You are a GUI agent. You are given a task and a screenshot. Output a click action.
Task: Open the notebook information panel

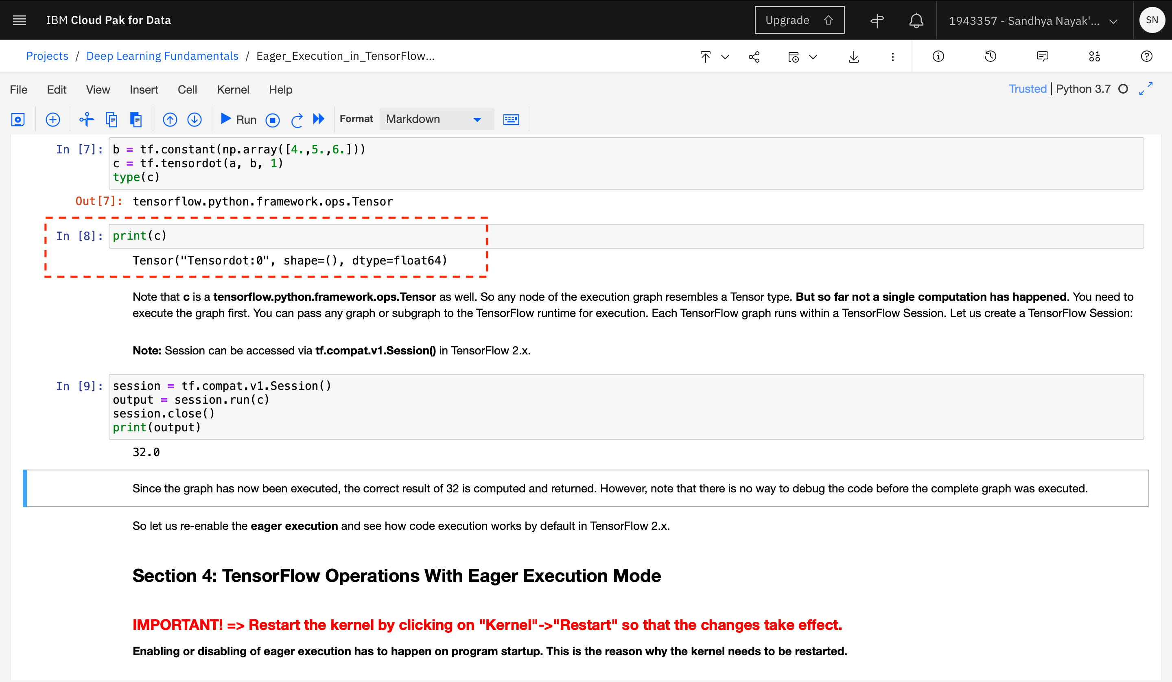(938, 56)
